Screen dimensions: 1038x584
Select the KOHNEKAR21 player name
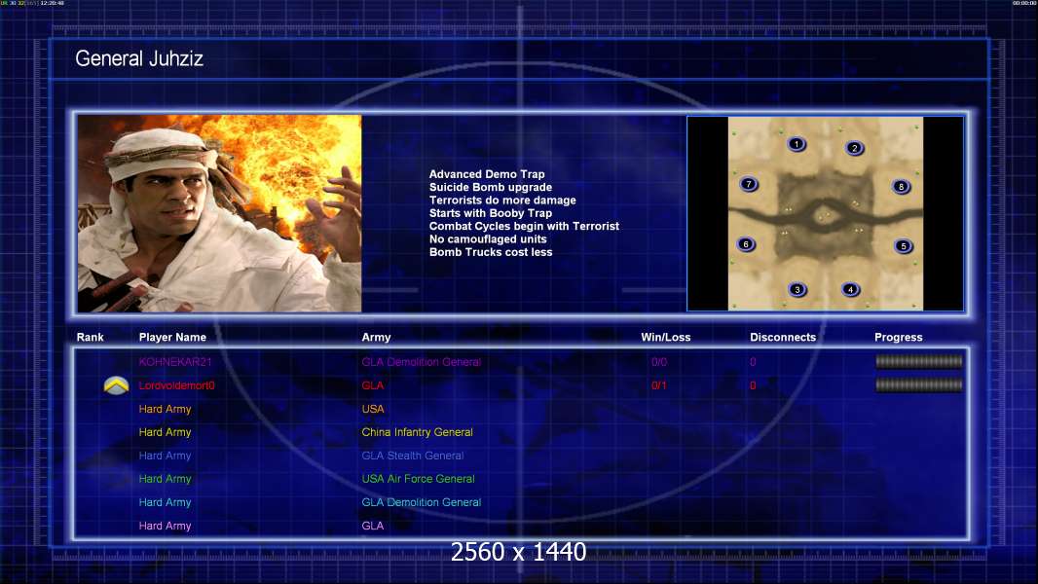tap(174, 362)
